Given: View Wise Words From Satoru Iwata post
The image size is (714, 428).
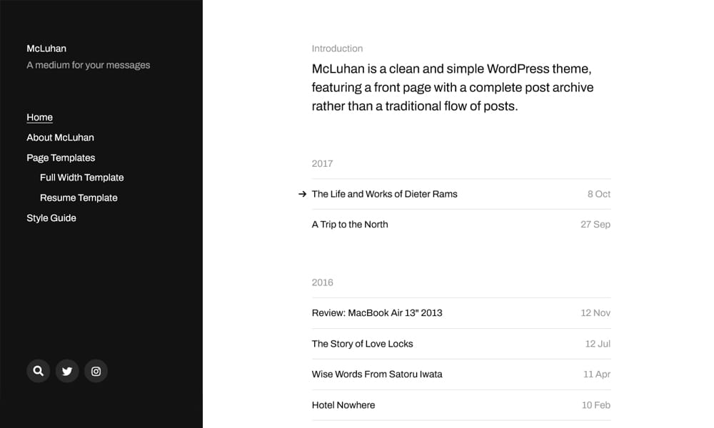Looking at the screenshot, I should point(377,374).
